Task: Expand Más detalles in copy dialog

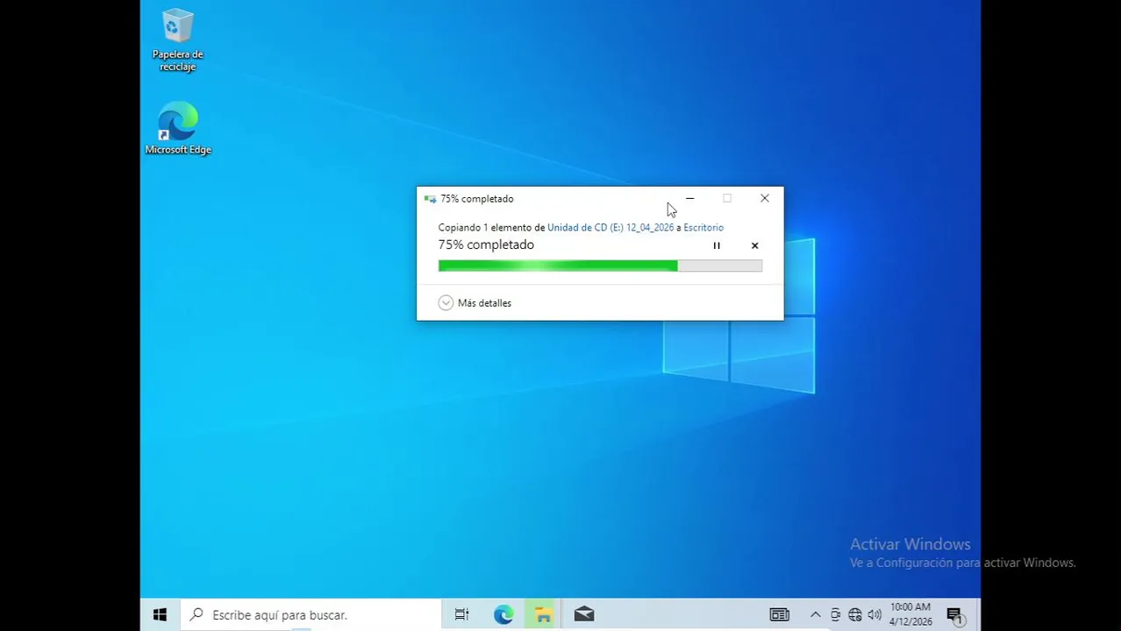Action: coord(475,302)
